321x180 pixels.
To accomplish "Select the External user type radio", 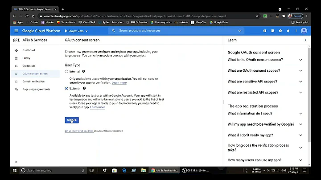I will 66,88.
